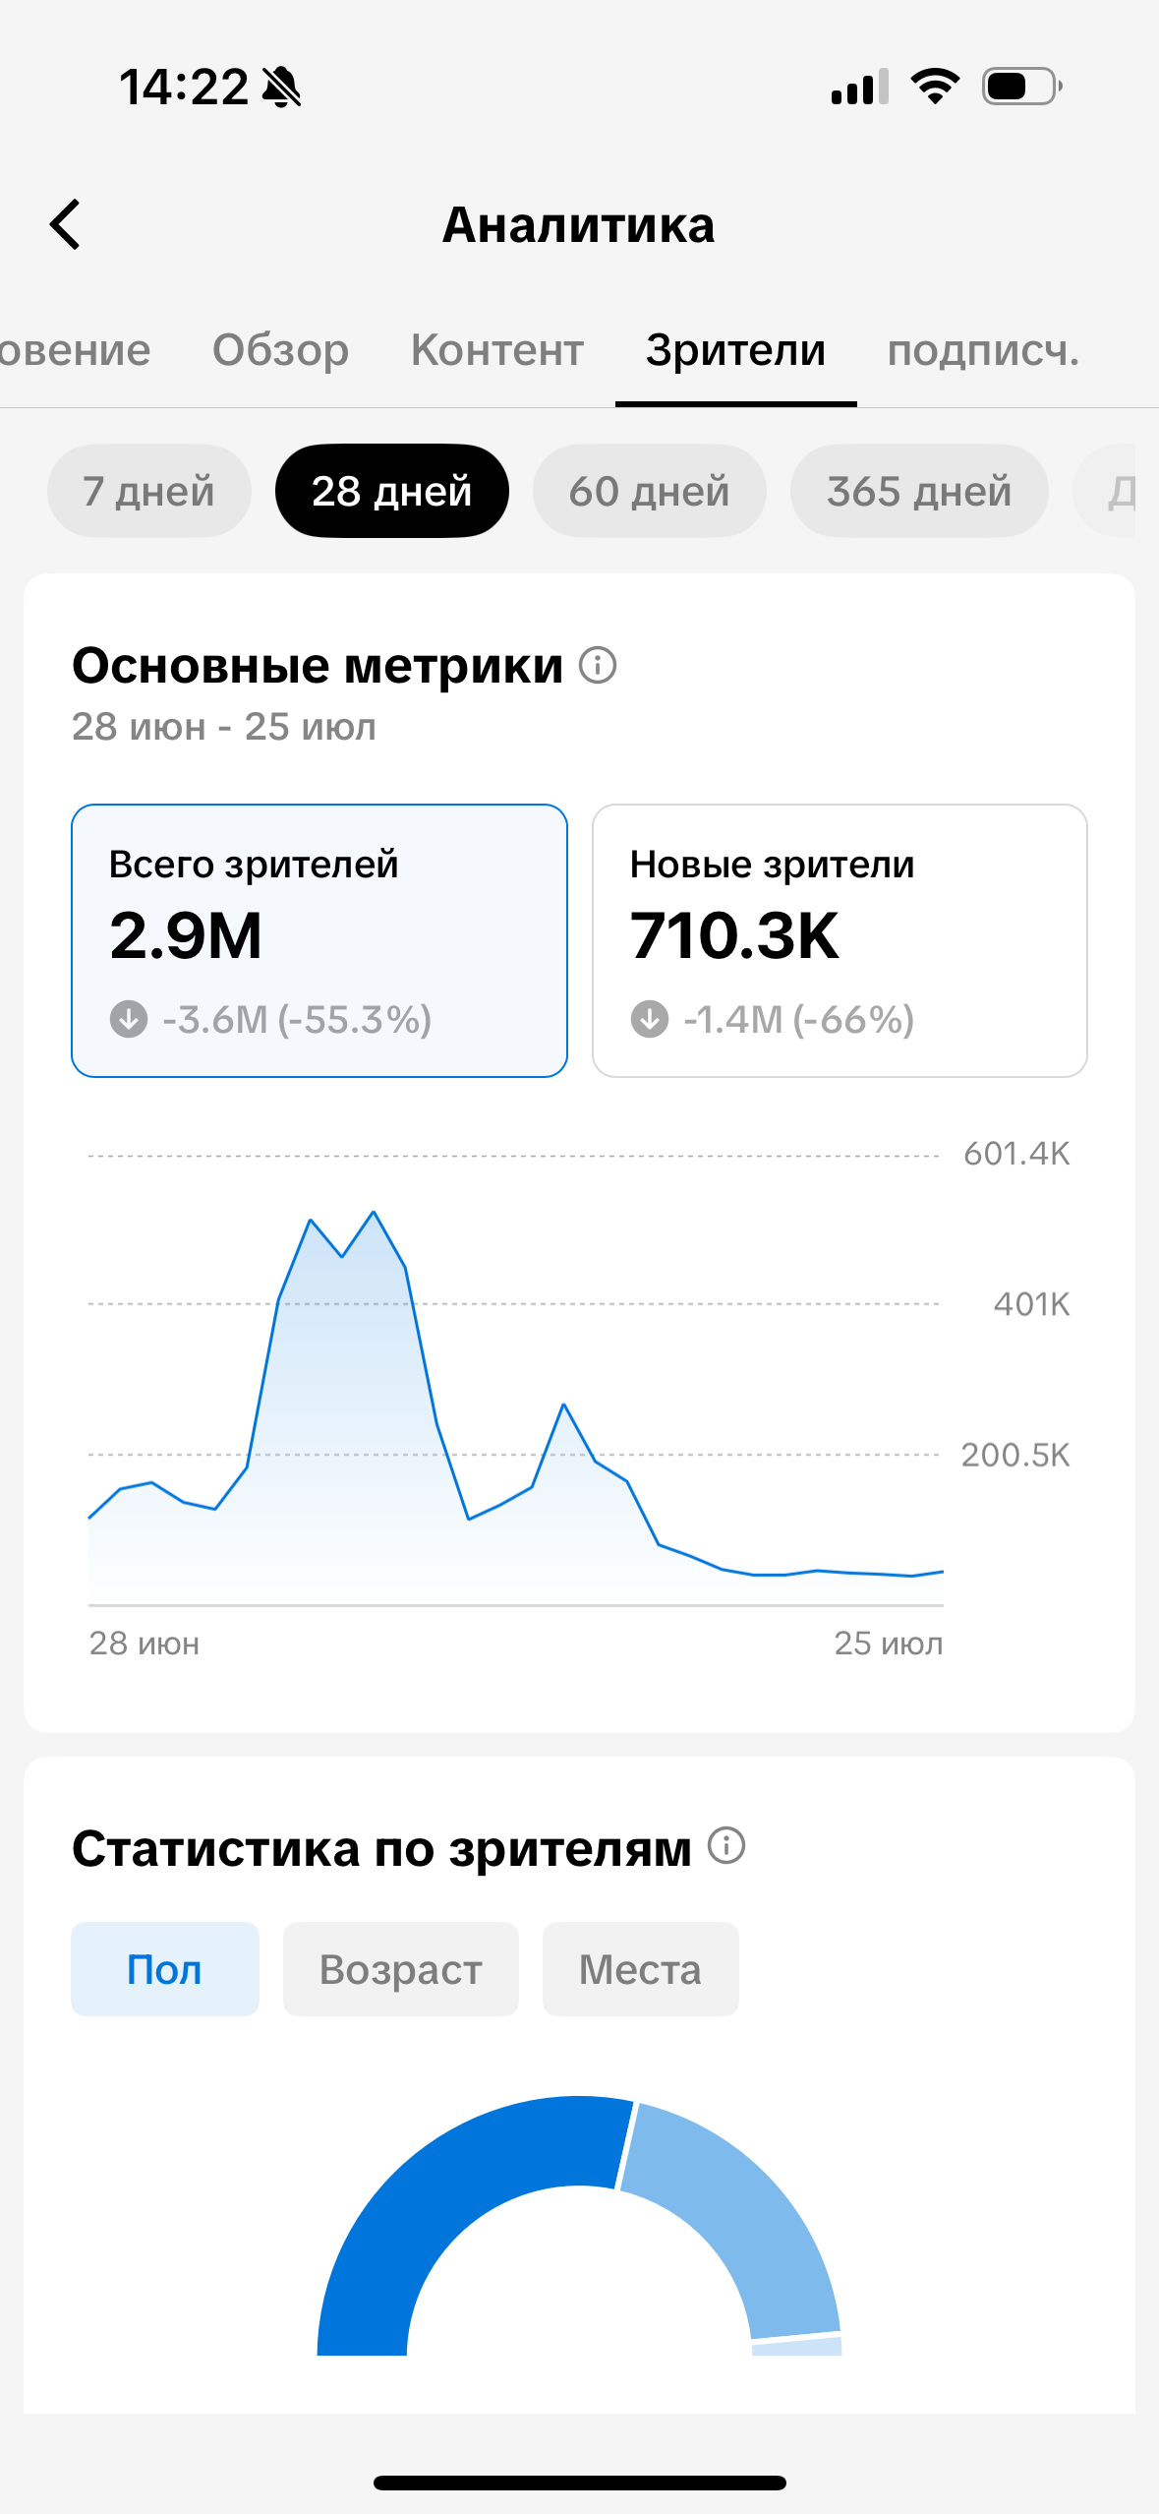Select the 7 дней period
Image resolution: width=1159 pixels, height=2514 pixels.
[149, 491]
